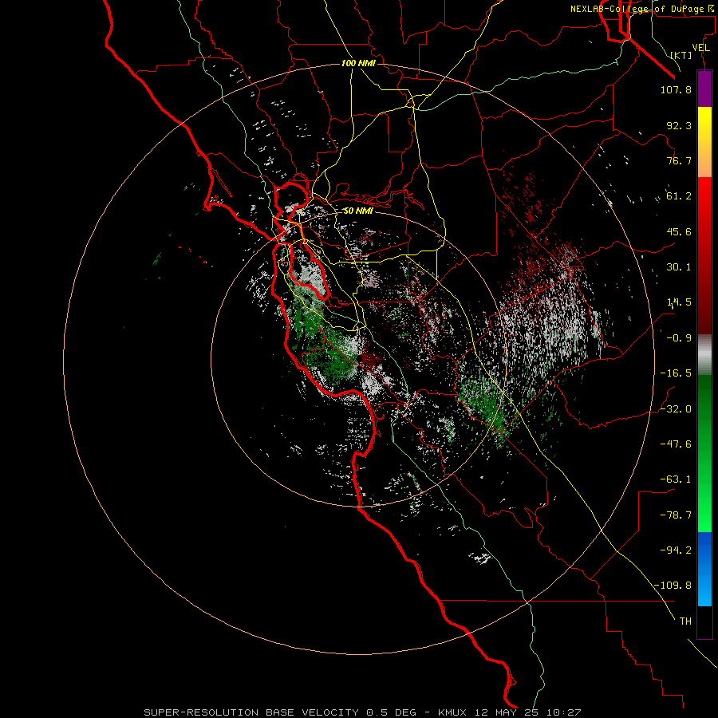Click the blue segment of the color bar
Viewport: 718px width, 718px height.
704,569
